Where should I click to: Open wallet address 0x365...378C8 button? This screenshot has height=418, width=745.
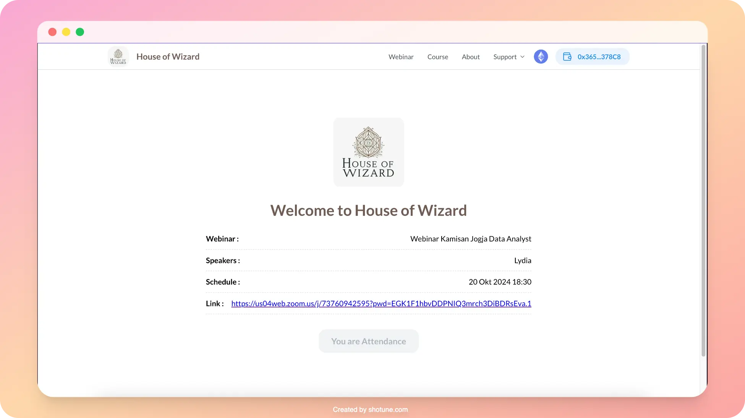pyautogui.click(x=592, y=57)
